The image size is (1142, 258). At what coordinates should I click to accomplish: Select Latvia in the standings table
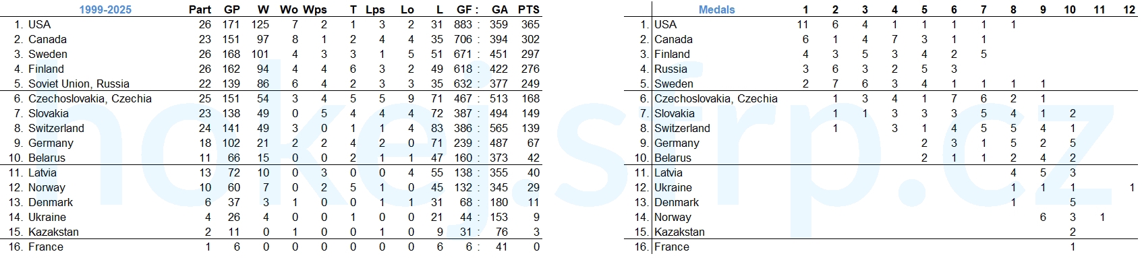click(42, 172)
